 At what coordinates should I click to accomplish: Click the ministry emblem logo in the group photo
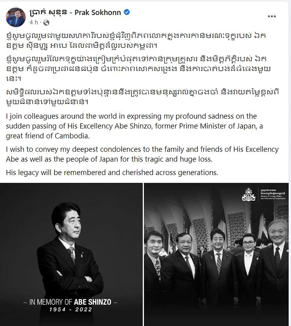click(248, 194)
